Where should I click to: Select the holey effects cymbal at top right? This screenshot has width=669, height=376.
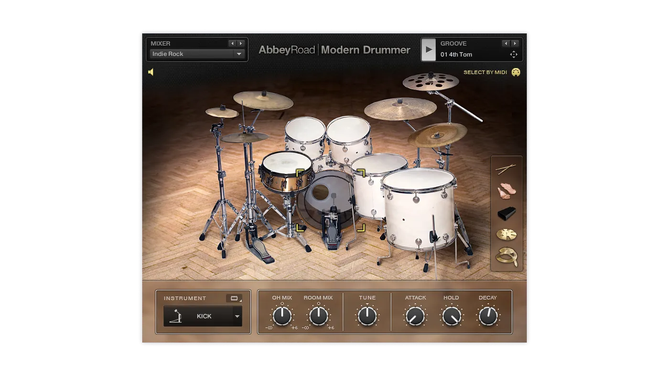(x=431, y=82)
